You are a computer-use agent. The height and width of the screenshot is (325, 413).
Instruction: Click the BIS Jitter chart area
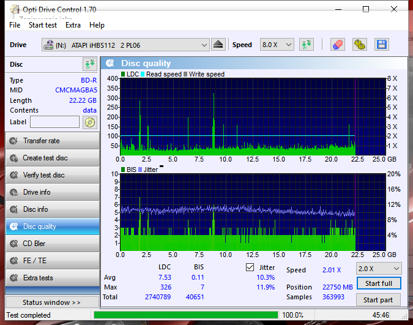[253, 212]
